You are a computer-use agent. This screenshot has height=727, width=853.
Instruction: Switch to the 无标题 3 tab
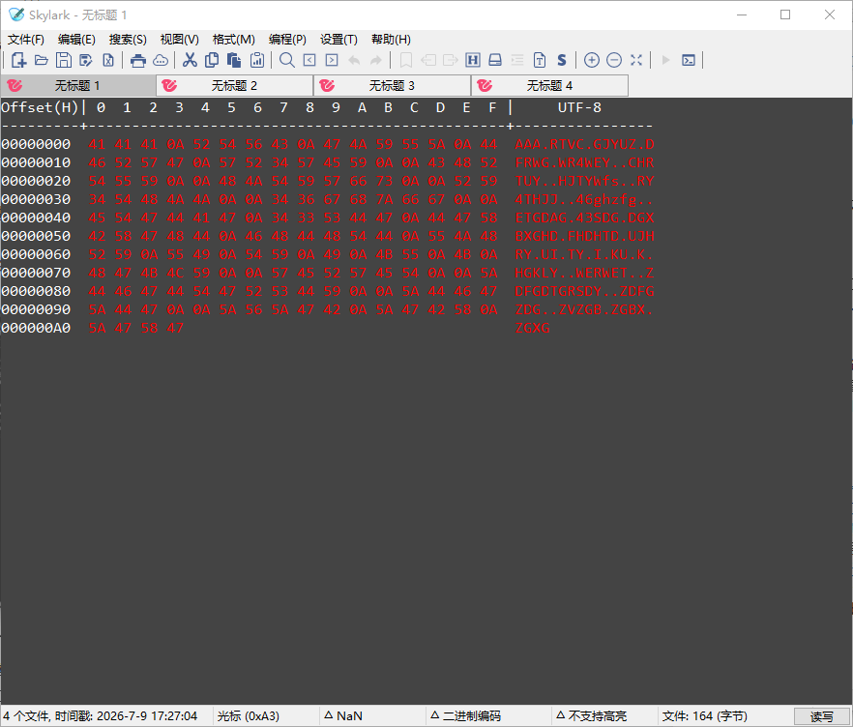coord(393,85)
